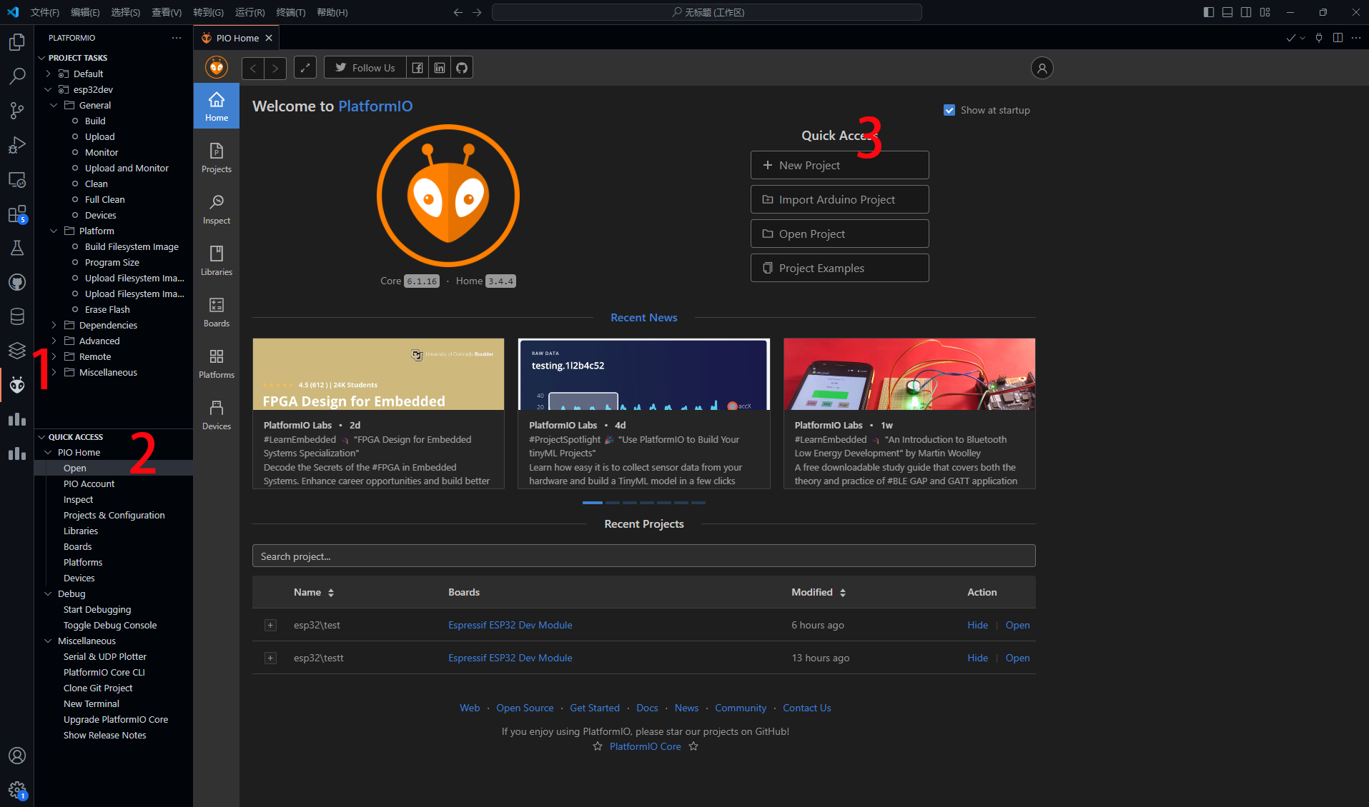This screenshot has height=807, width=1369.
Task: Collapse the esp32dev environment
Action: tap(48, 89)
